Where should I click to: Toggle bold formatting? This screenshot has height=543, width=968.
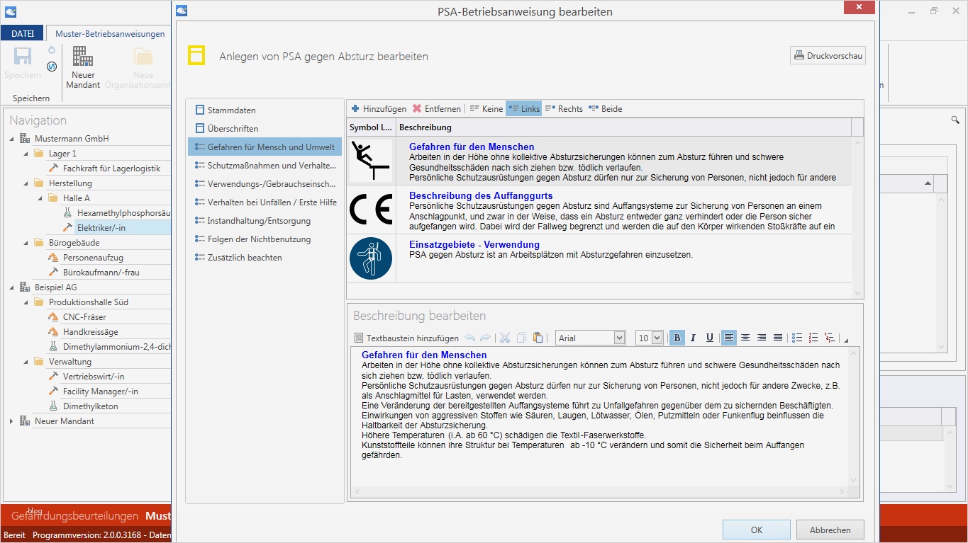[677, 338]
